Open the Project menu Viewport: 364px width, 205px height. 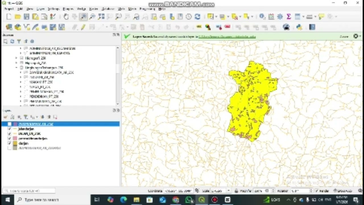pyautogui.click(x=9, y=9)
